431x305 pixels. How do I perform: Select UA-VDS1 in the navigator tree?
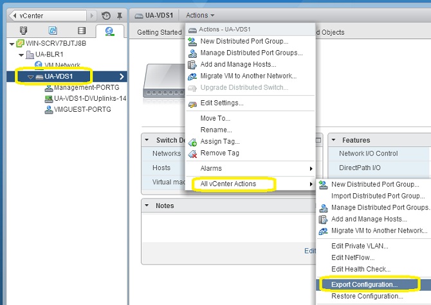[x=59, y=76]
